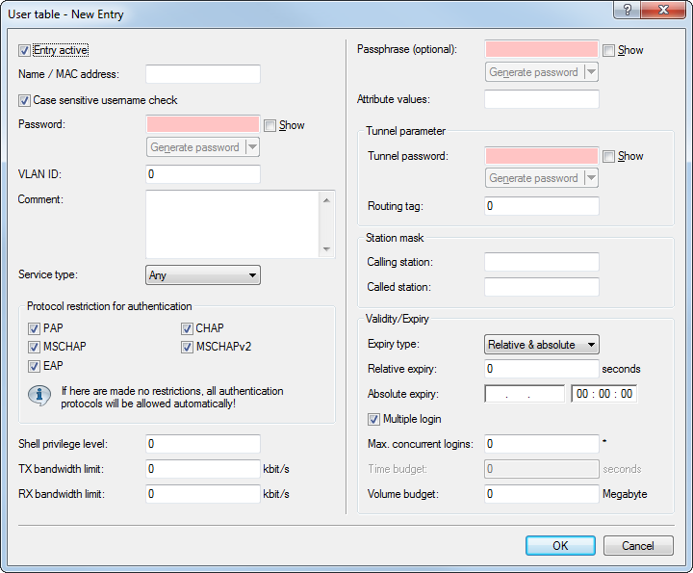The image size is (693, 573).
Task: Click the Name / MAC address field
Action: click(x=203, y=74)
